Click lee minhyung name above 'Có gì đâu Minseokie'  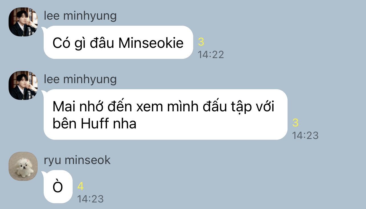pyautogui.click(x=80, y=16)
